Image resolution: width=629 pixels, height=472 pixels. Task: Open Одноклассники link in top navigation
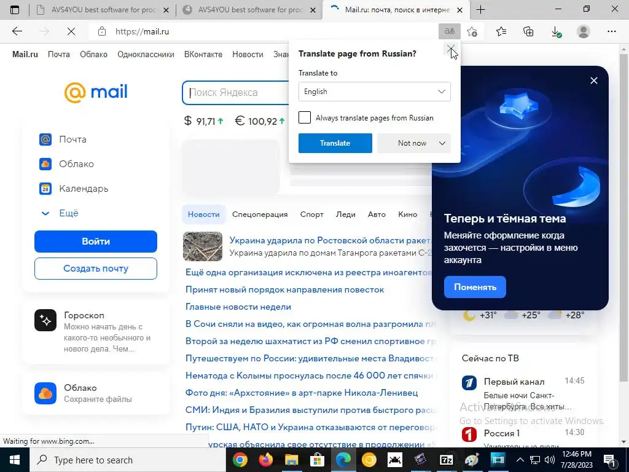pyautogui.click(x=146, y=54)
